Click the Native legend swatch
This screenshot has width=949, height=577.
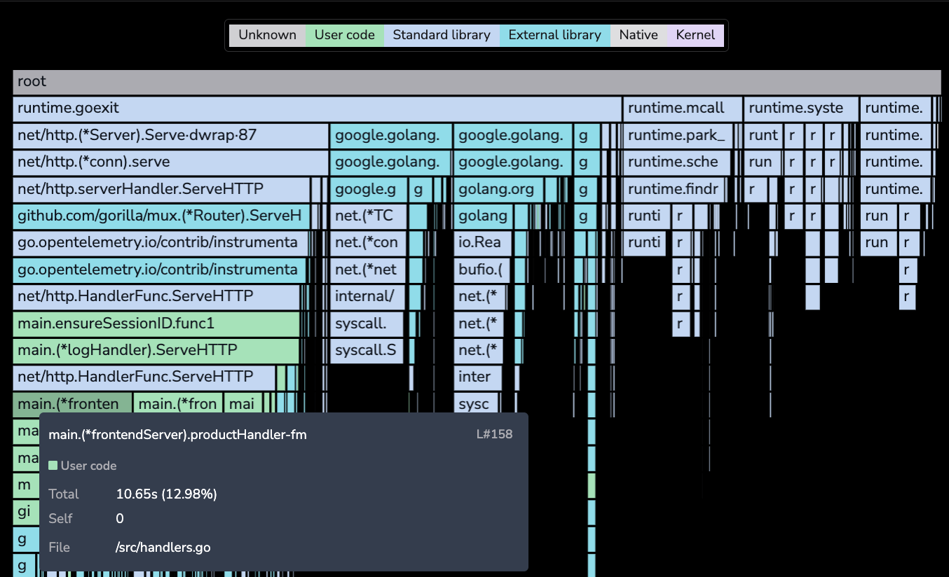click(x=639, y=35)
